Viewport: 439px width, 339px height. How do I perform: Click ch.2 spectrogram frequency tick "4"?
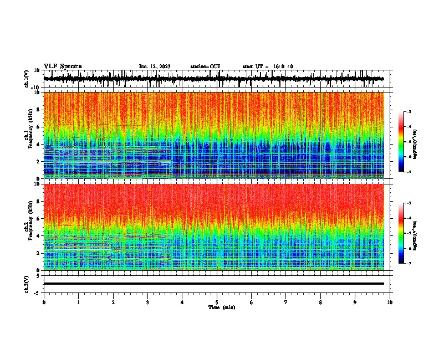[39, 236]
